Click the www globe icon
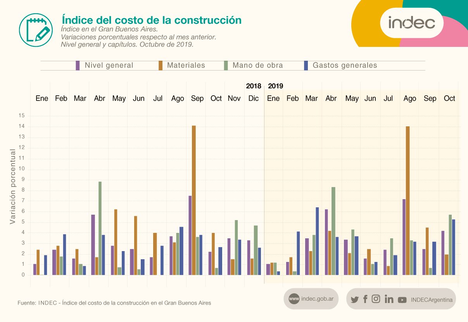 coord(294,299)
